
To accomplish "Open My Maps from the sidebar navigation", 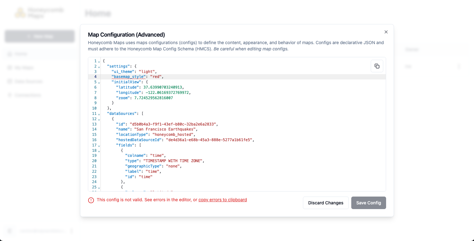I will point(24,67).
